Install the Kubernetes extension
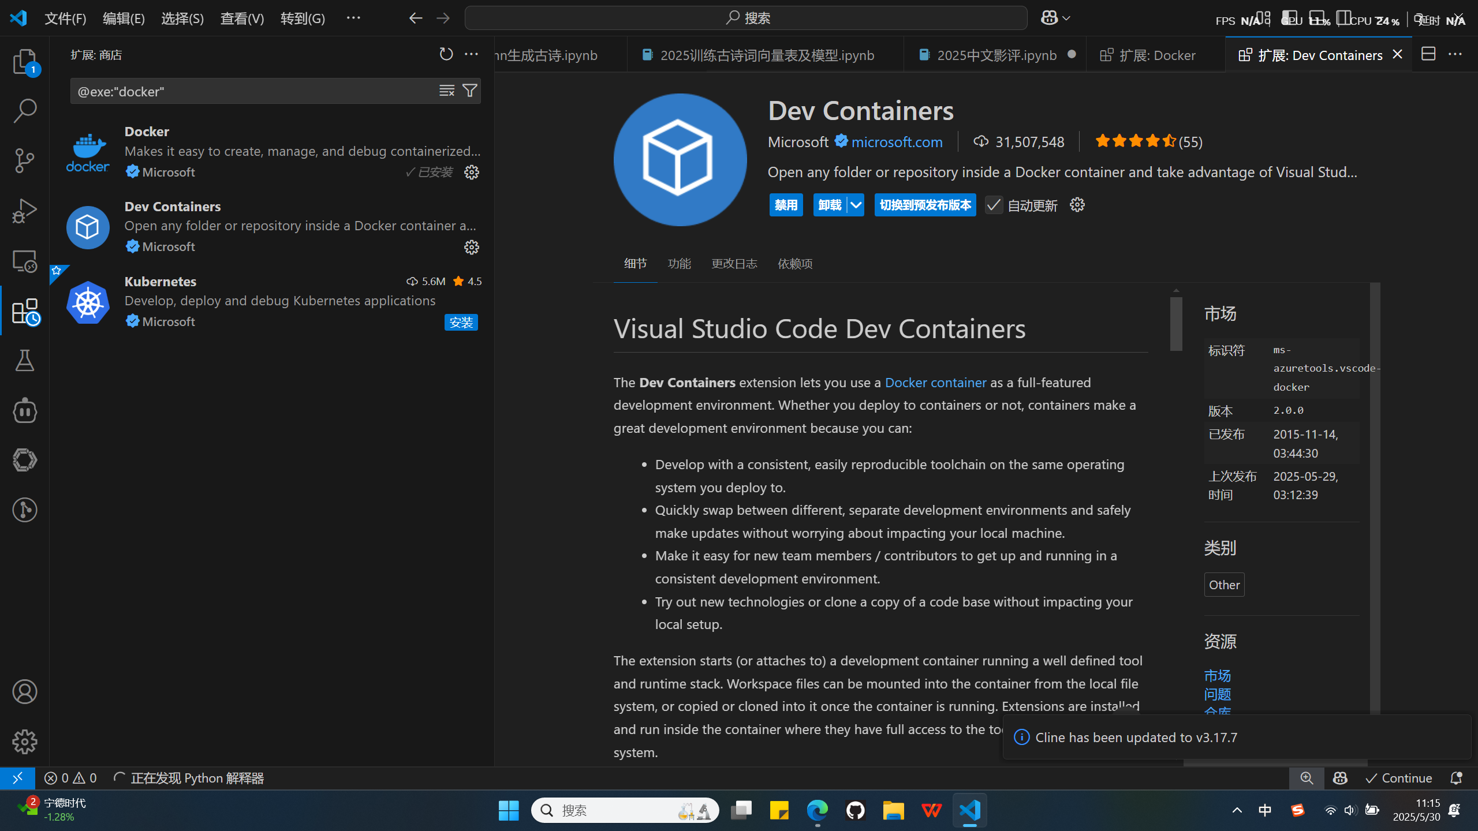Screen dimensions: 1478x831 tap(461, 322)
